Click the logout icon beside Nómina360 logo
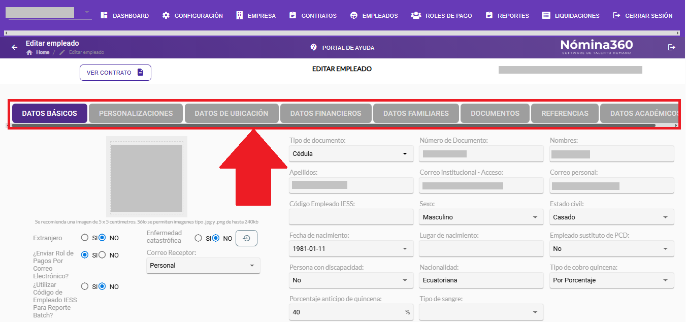The width and height of the screenshot is (686, 322). click(671, 47)
